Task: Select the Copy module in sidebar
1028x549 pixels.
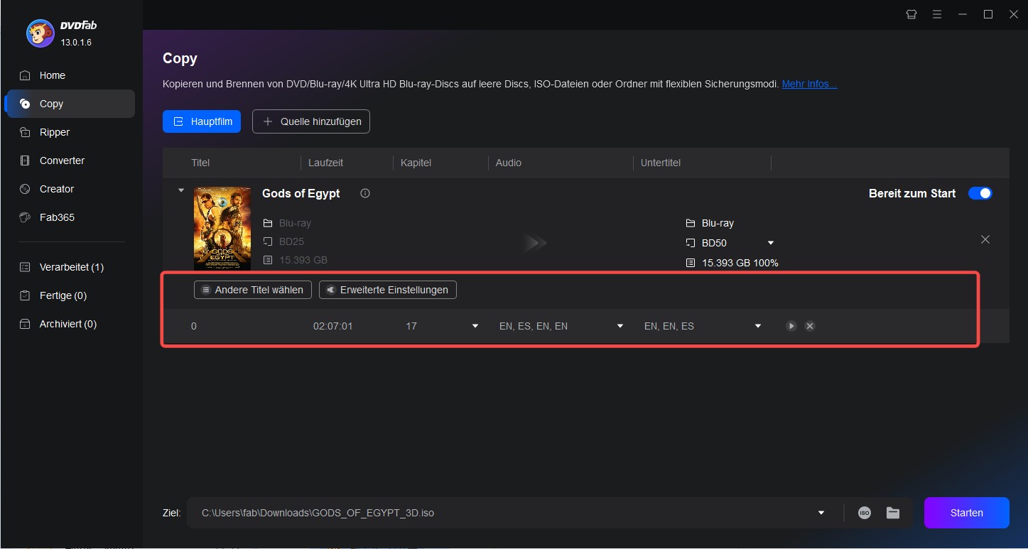Action: pos(69,104)
